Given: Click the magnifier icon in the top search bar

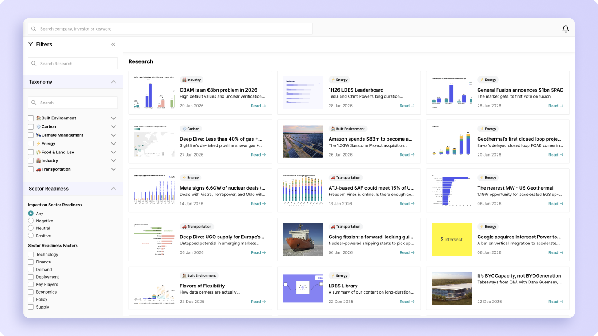Looking at the screenshot, I should coord(34,29).
